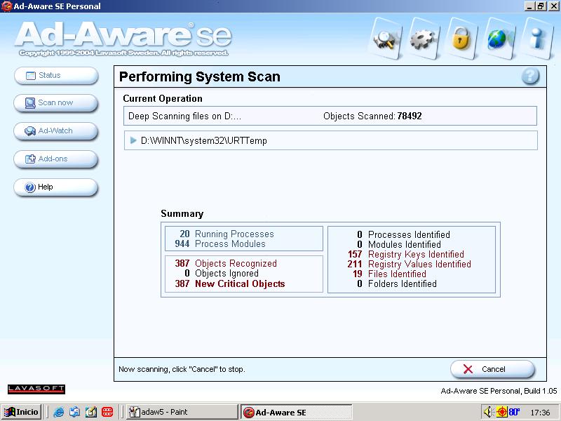Viewport: 561px width, 421px height.
Task: Open the Ad-Watch section
Action: [x=56, y=131]
